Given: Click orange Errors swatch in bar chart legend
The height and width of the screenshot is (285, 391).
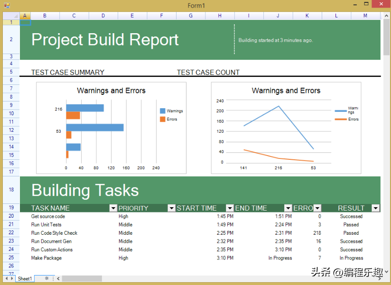Looking at the screenshot, I should coord(163,119).
